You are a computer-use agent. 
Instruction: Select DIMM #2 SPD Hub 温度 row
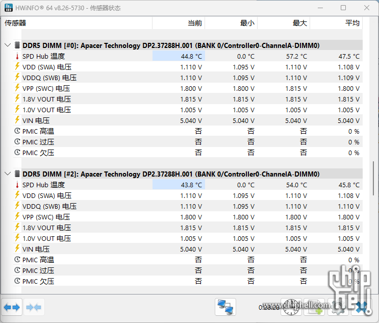pyautogui.click(x=188, y=185)
